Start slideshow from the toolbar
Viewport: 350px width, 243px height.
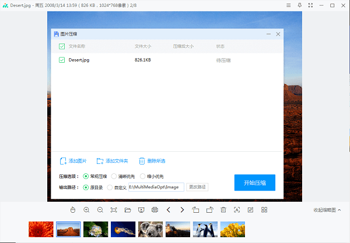(x=141, y=209)
